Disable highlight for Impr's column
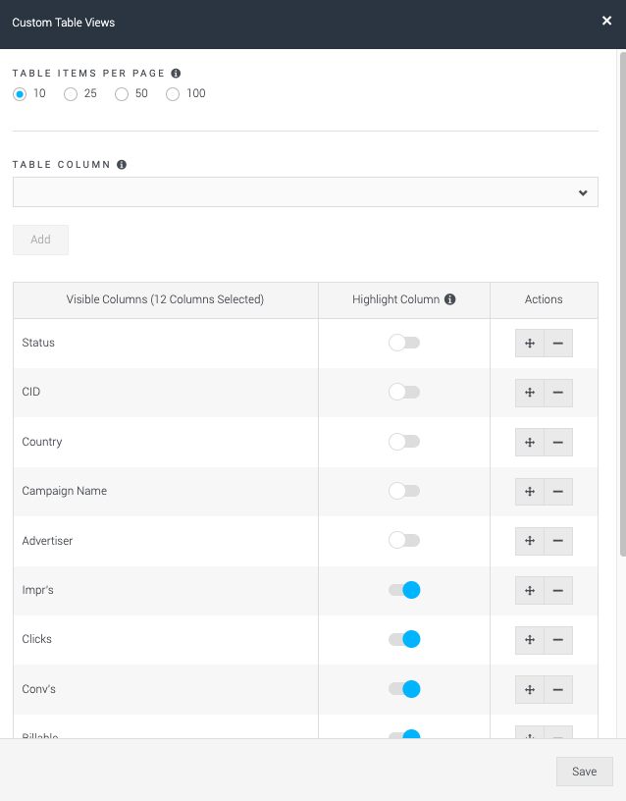626x801 pixels. click(x=404, y=590)
